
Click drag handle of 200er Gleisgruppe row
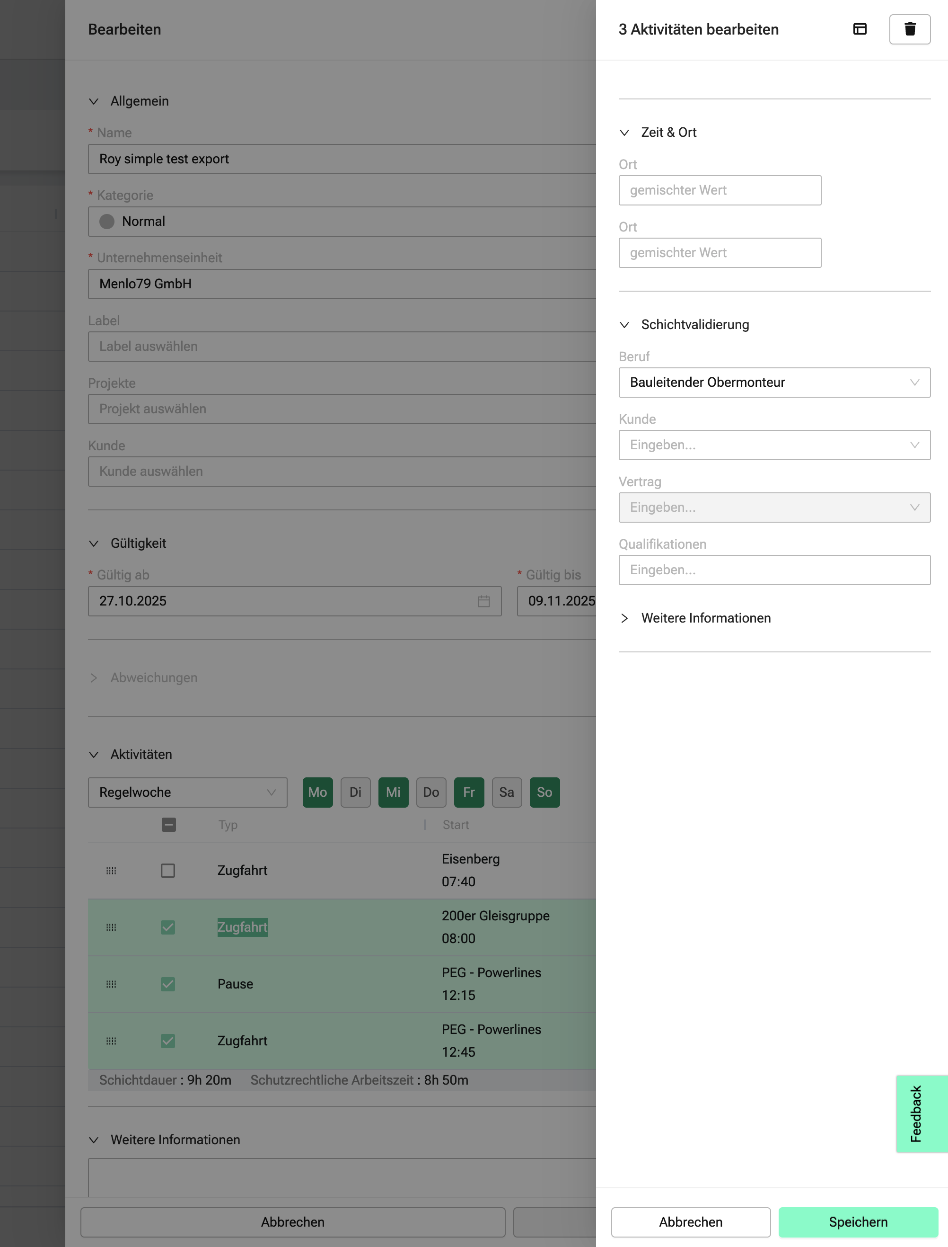click(111, 927)
